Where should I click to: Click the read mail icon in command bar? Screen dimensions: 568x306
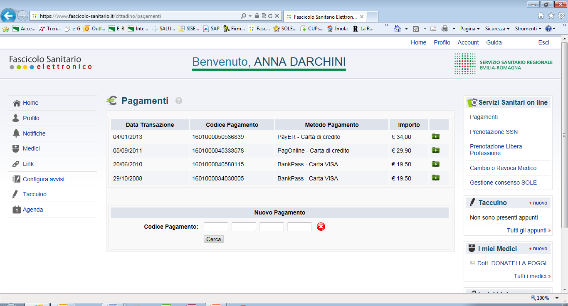(433, 29)
